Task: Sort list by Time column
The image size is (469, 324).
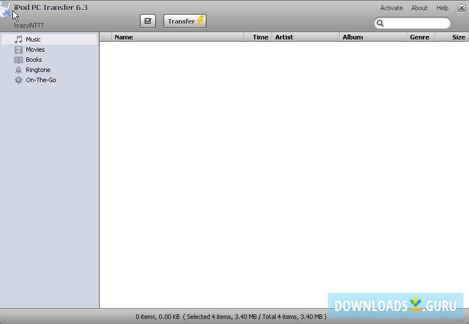Action: point(258,37)
